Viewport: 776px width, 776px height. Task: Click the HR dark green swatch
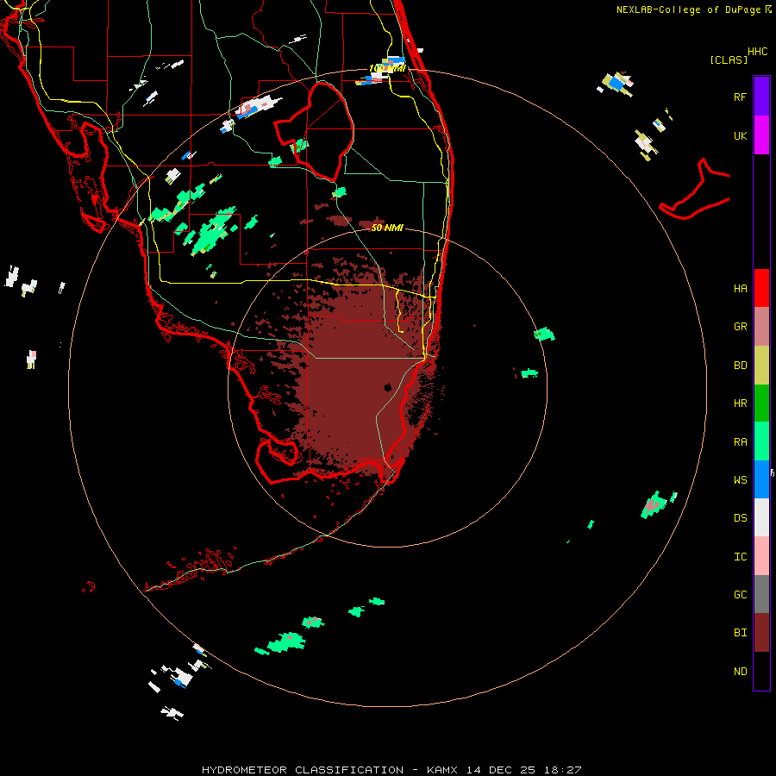point(761,404)
